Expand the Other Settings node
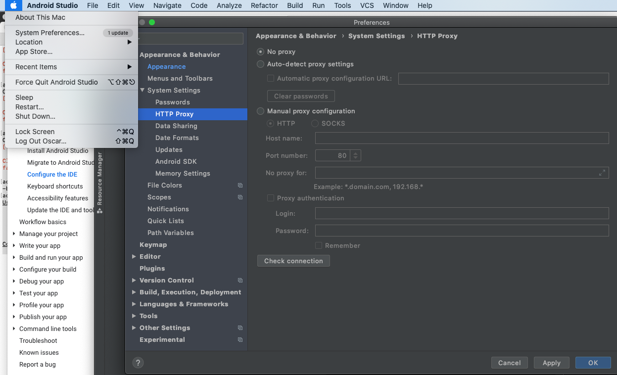 pos(134,328)
